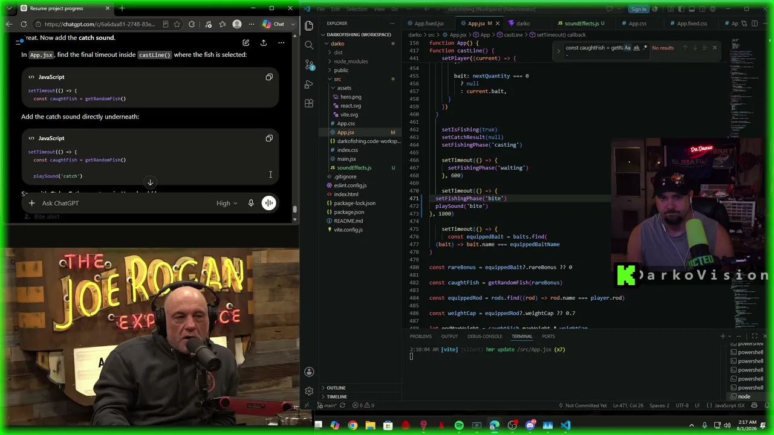The image size is (774, 435).
Task: Collapse the darko folder in Explorer
Action: pyautogui.click(x=326, y=43)
